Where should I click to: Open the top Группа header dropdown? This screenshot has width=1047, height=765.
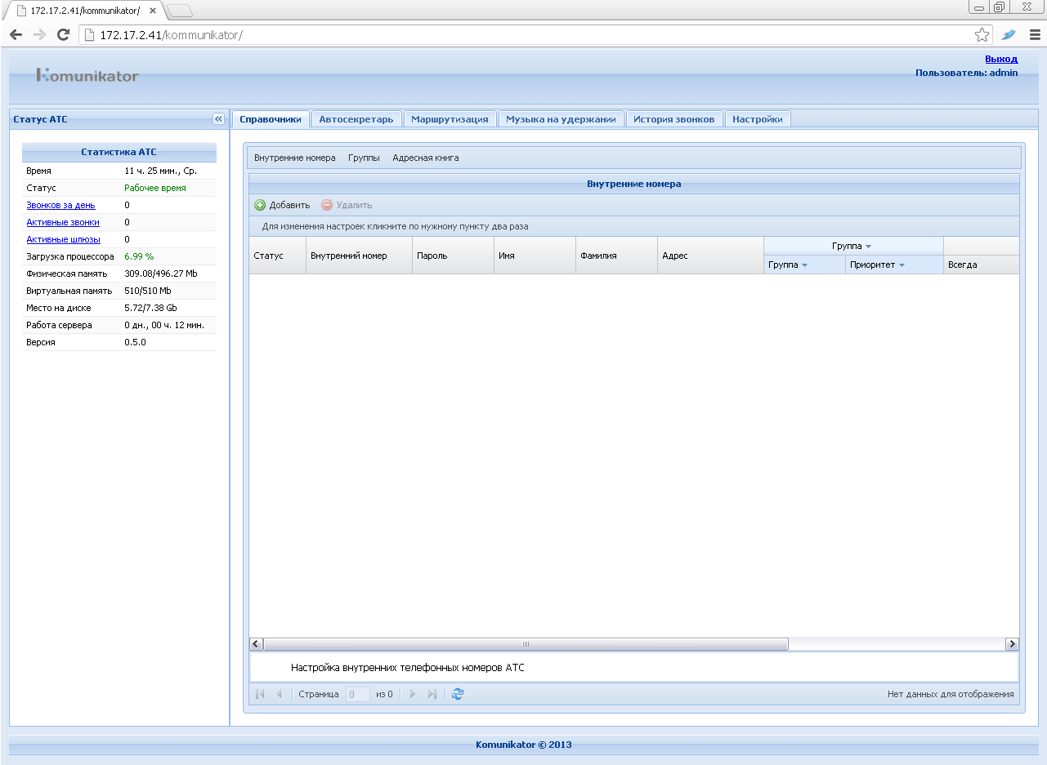coord(868,246)
